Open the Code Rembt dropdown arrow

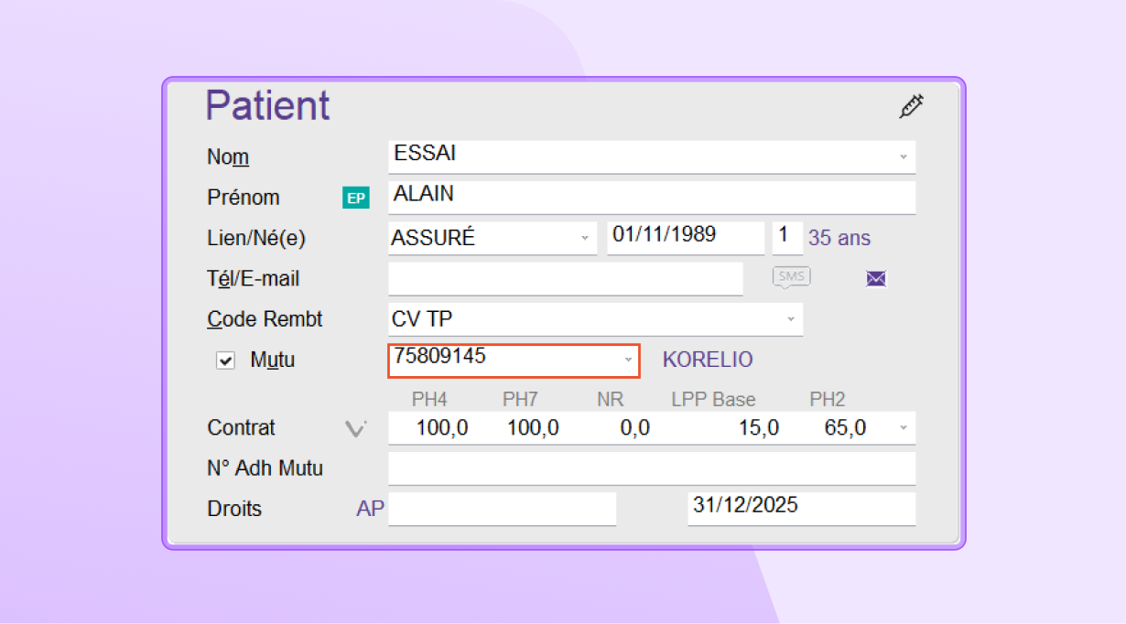point(790,319)
